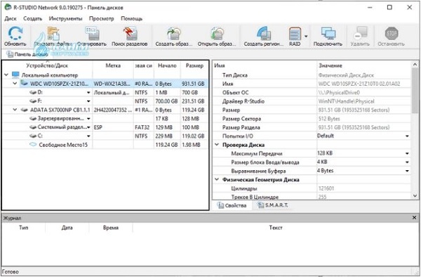The height and width of the screenshot is (277, 421).
Task: Collapse the Проверка Диска property group
Action: (x=217, y=145)
